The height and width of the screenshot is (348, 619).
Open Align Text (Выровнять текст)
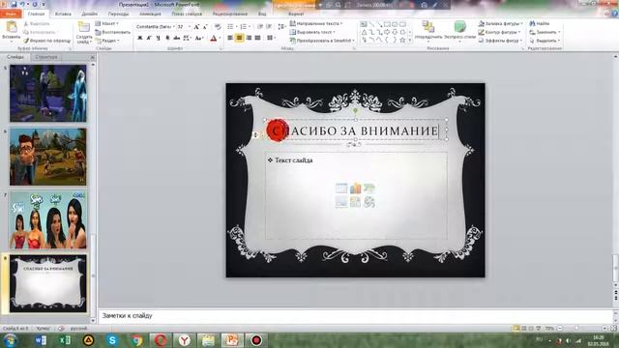312,32
